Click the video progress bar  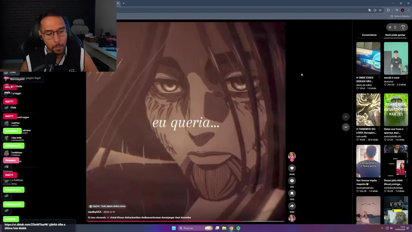tap(185, 222)
